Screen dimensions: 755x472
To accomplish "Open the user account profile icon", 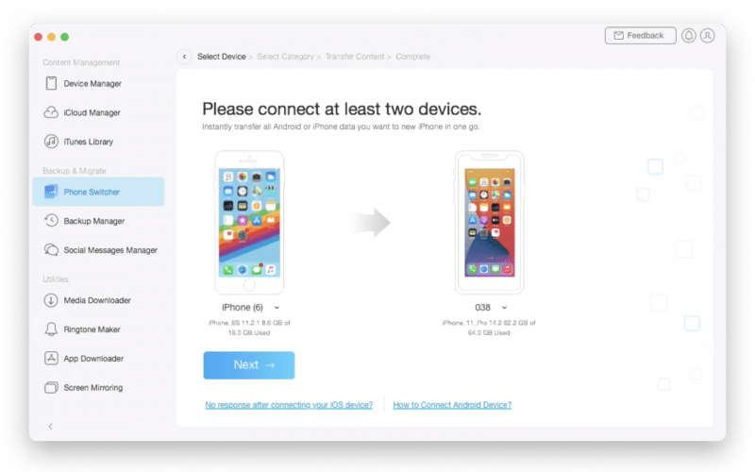I will [708, 36].
